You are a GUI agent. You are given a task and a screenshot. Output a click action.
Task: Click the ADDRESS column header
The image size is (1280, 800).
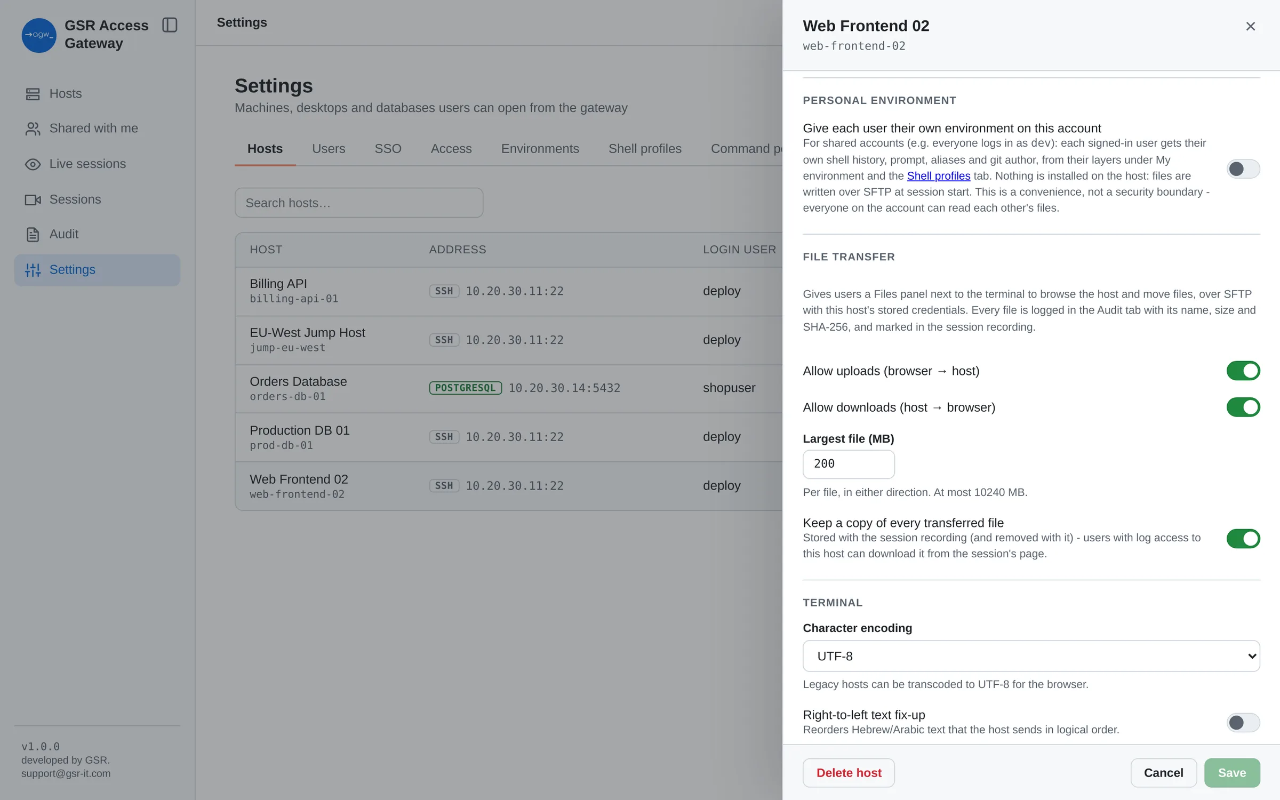(458, 250)
